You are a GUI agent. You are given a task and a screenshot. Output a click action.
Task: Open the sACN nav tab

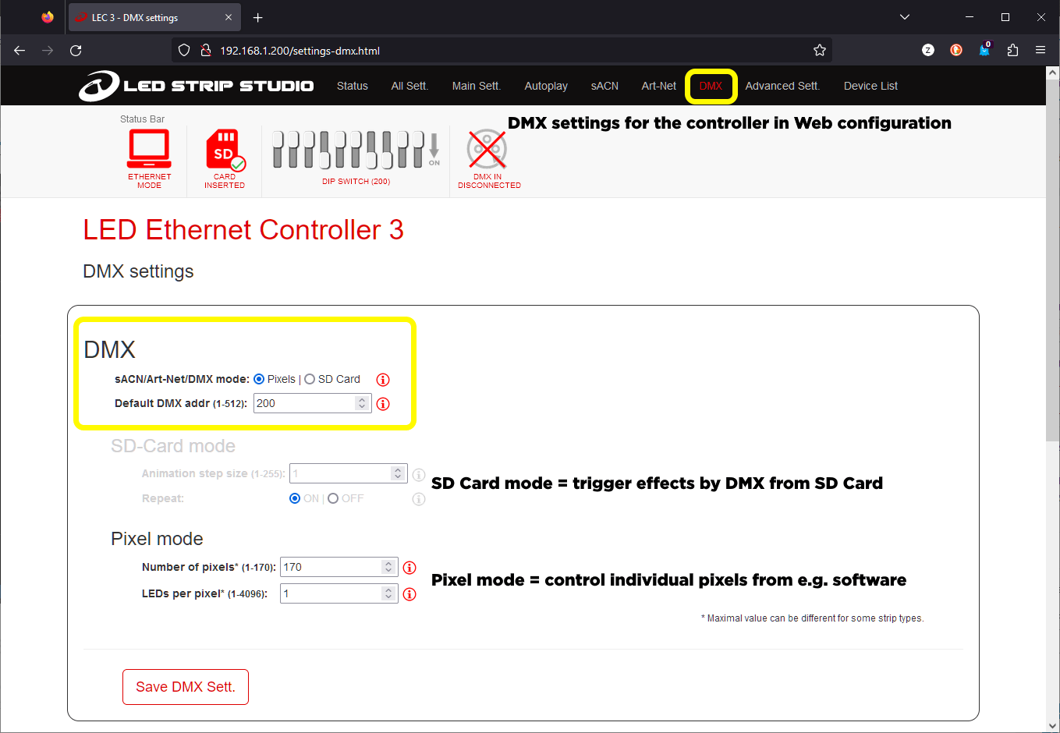point(604,86)
